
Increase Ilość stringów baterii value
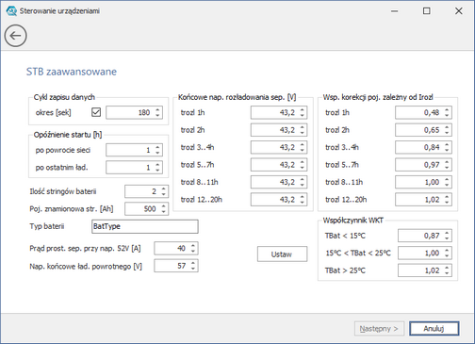tap(164, 188)
